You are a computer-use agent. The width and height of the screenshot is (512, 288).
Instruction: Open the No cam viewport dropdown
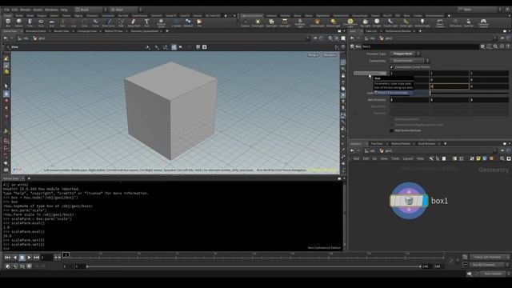pos(330,55)
